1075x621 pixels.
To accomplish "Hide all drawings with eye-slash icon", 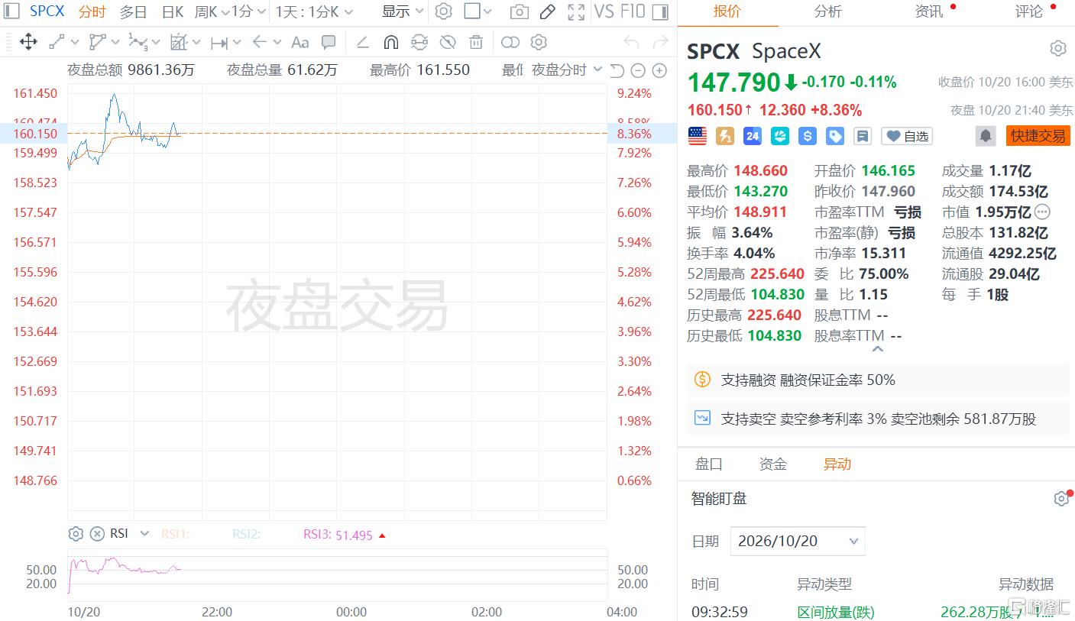I will point(448,42).
